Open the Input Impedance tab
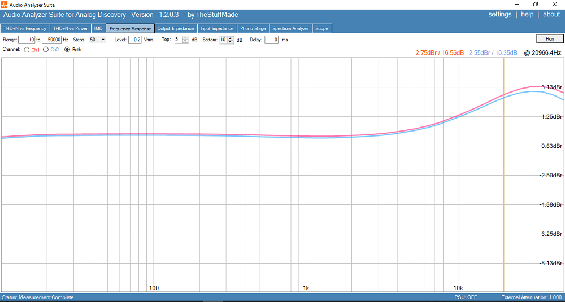Viewport: 565px width, 302px height. tap(217, 28)
